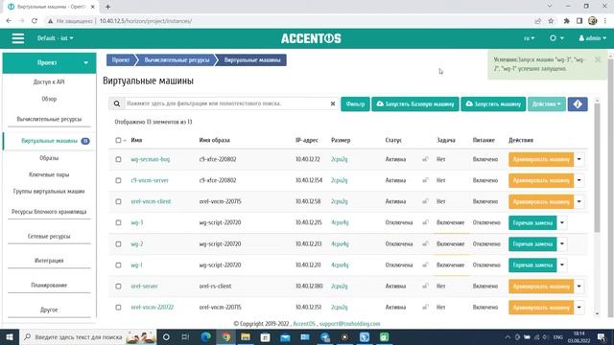Viewport: 614px width, 345px height.
Task: Open the 2cpu2g flavor link for orel-server
Action: (x=339, y=286)
